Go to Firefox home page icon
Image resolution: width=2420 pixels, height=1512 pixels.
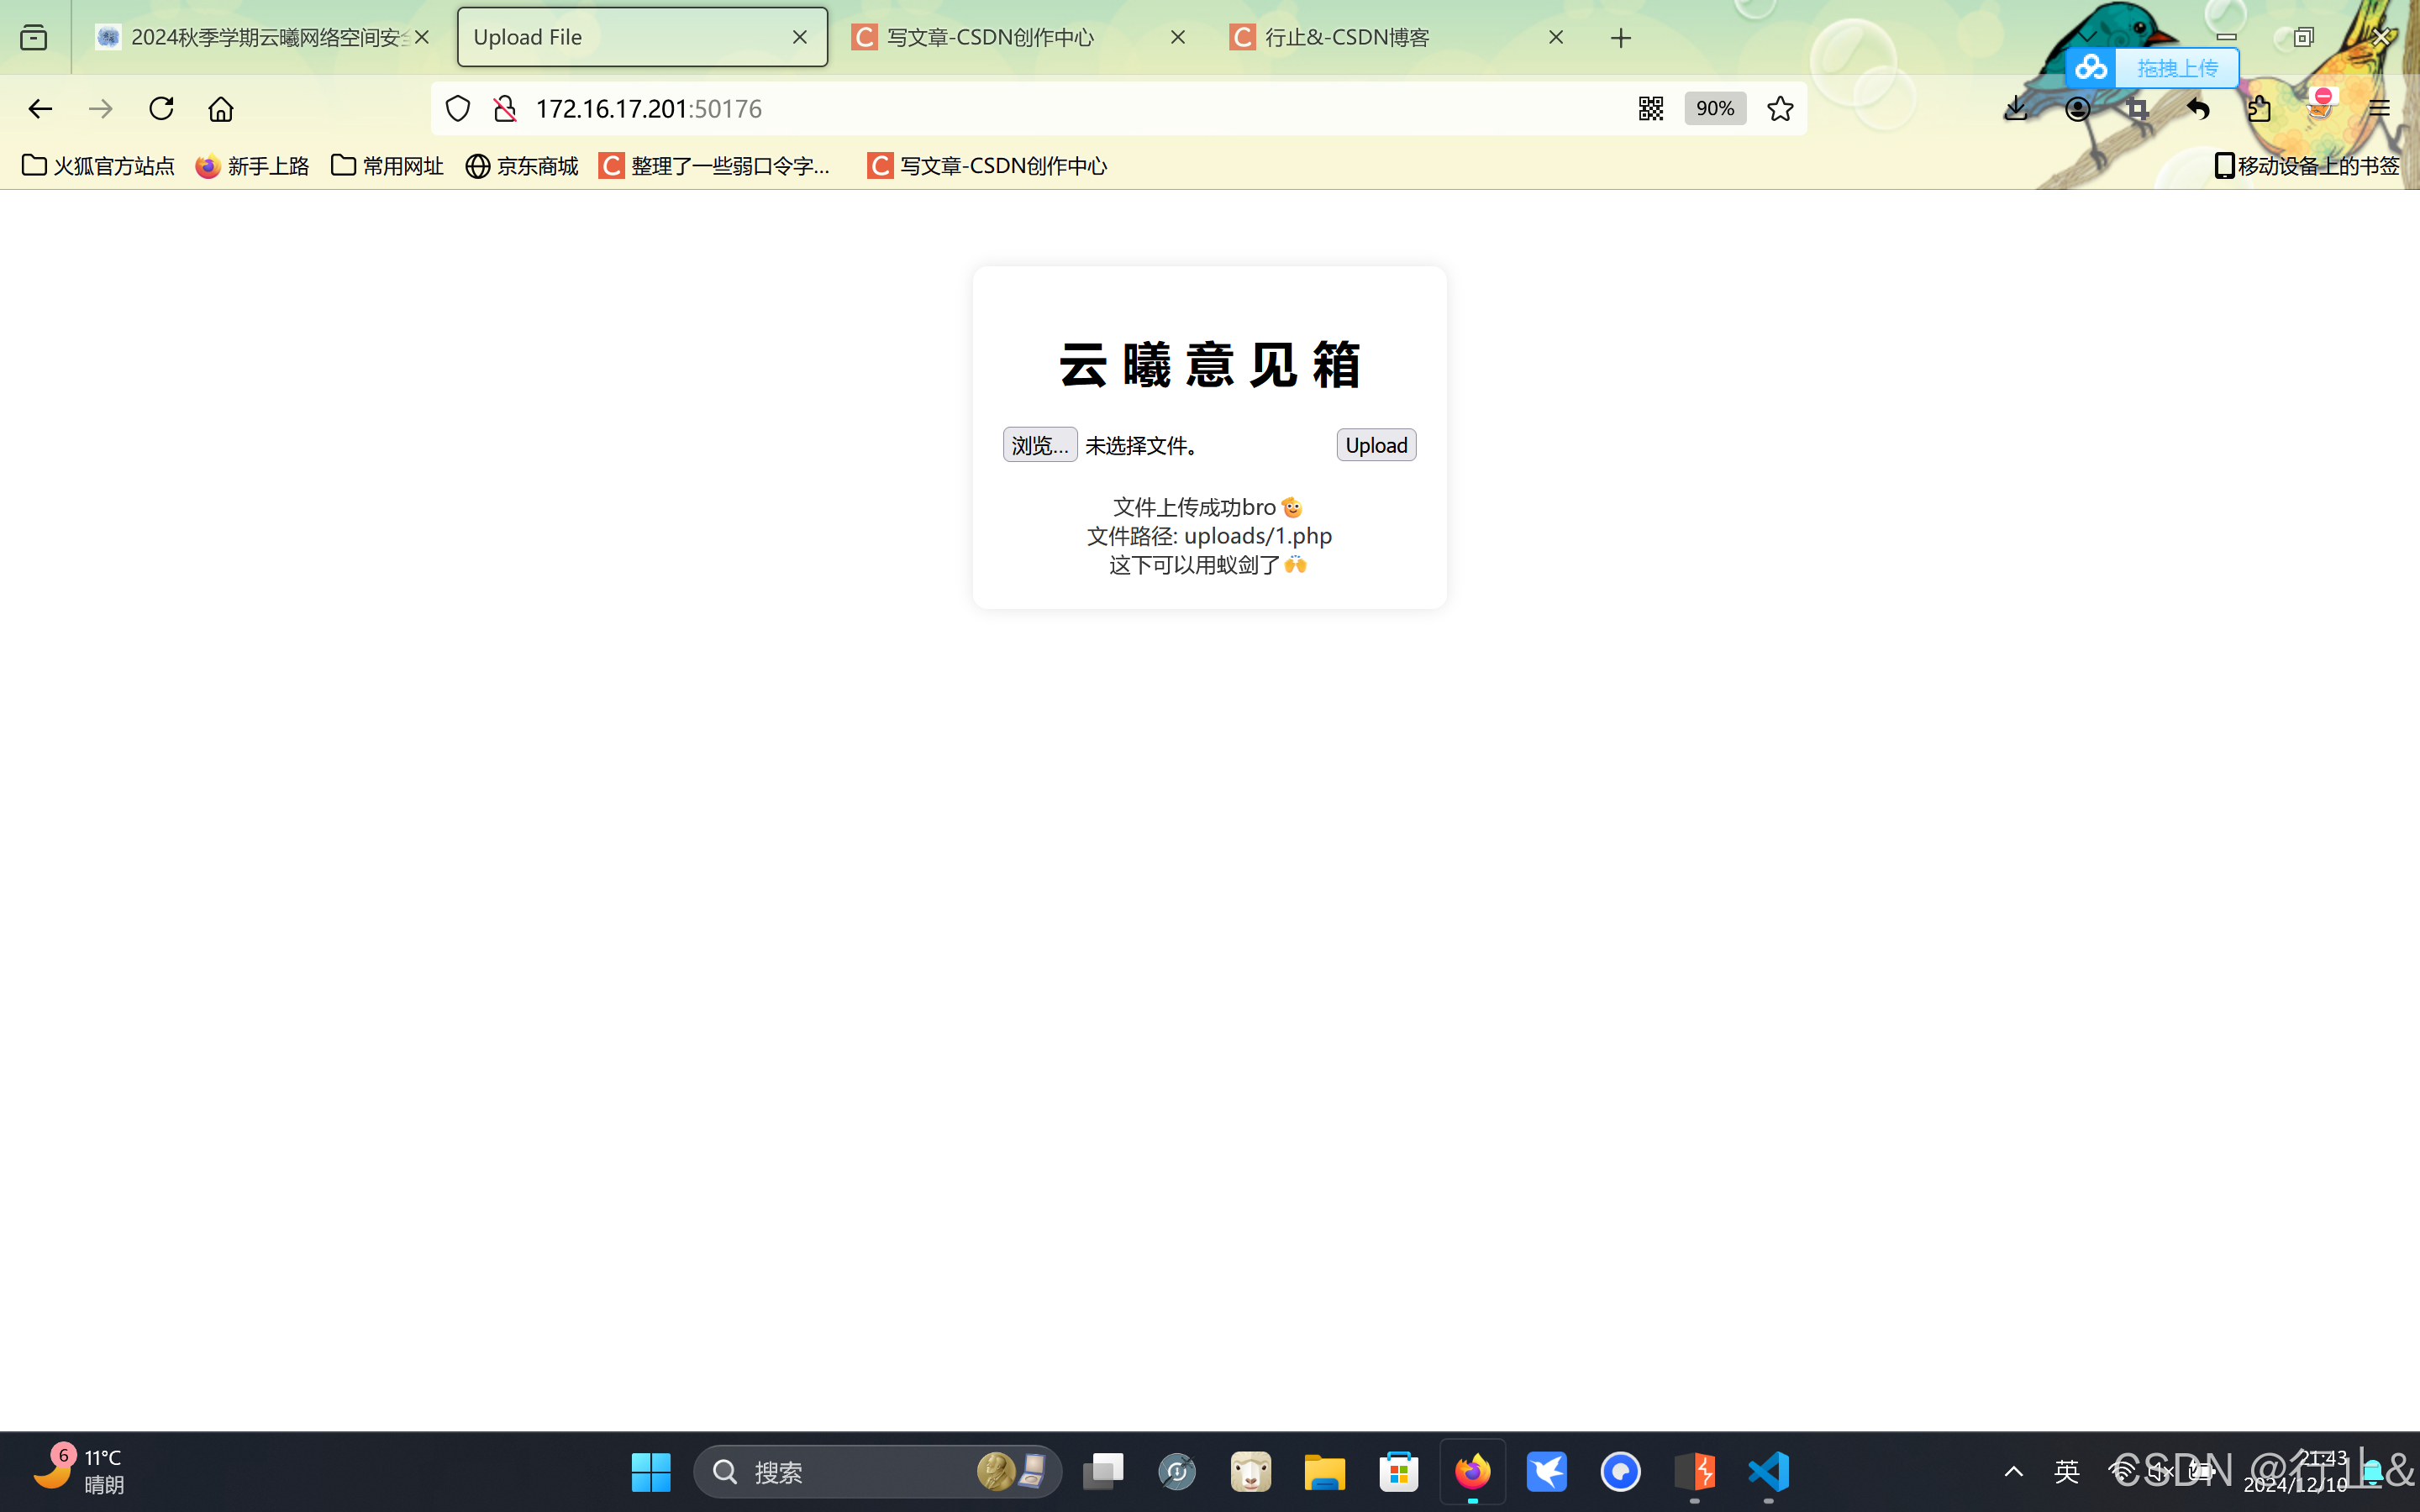pyautogui.click(x=221, y=109)
